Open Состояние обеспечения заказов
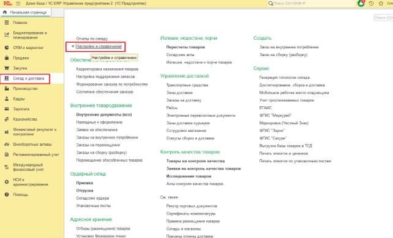The height and width of the screenshot is (238, 393). click(105, 92)
